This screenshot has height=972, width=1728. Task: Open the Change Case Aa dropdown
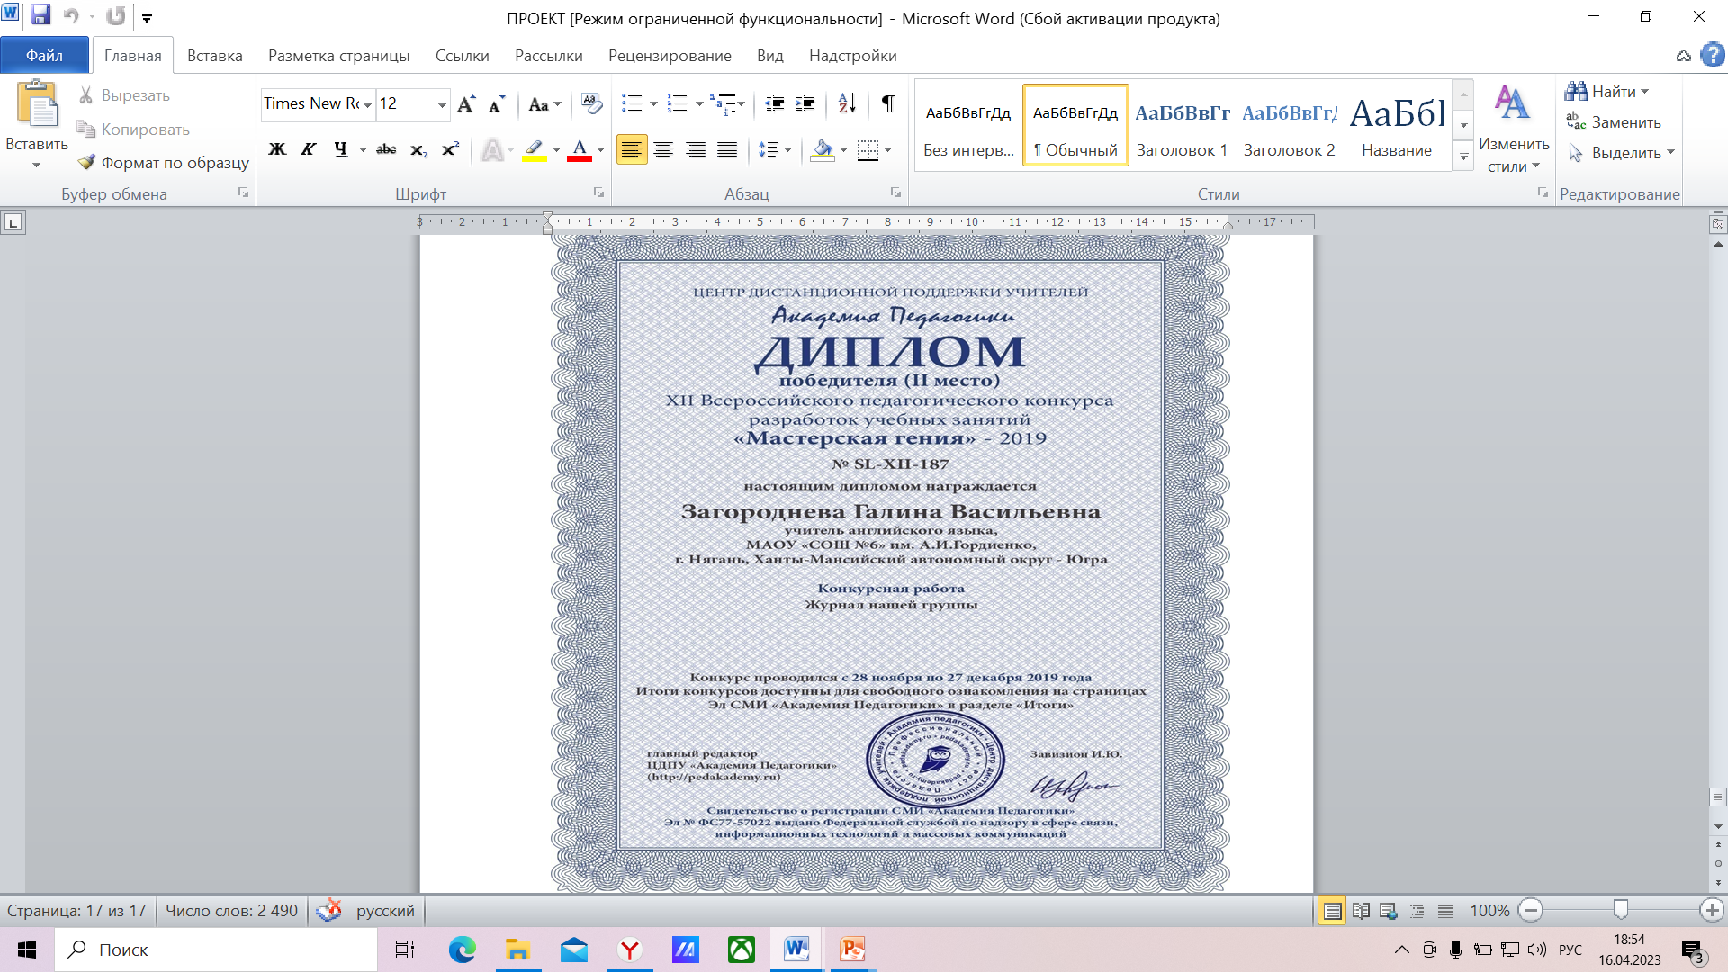(x=544, y=104)
